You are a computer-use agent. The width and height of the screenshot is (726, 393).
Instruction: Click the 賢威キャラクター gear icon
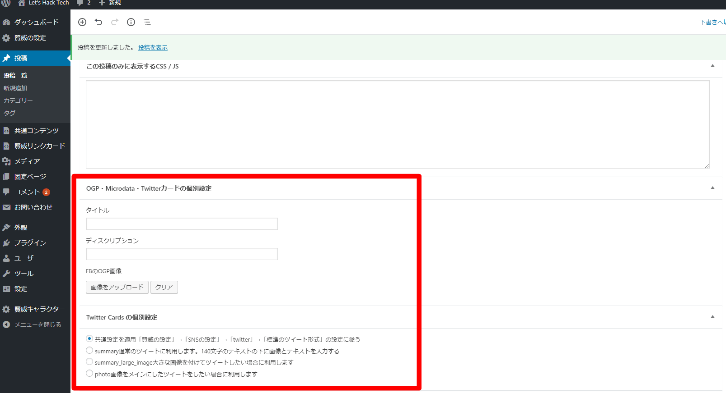pyautogui.click(x=6, y=309)
